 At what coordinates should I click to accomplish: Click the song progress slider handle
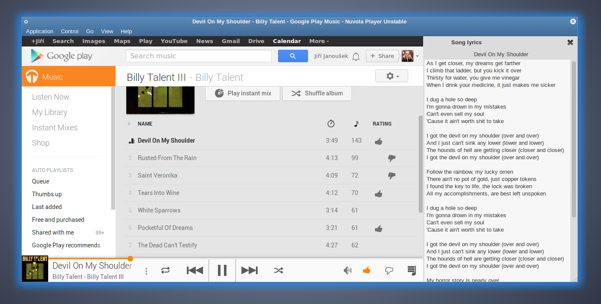[x=130, y=258]
